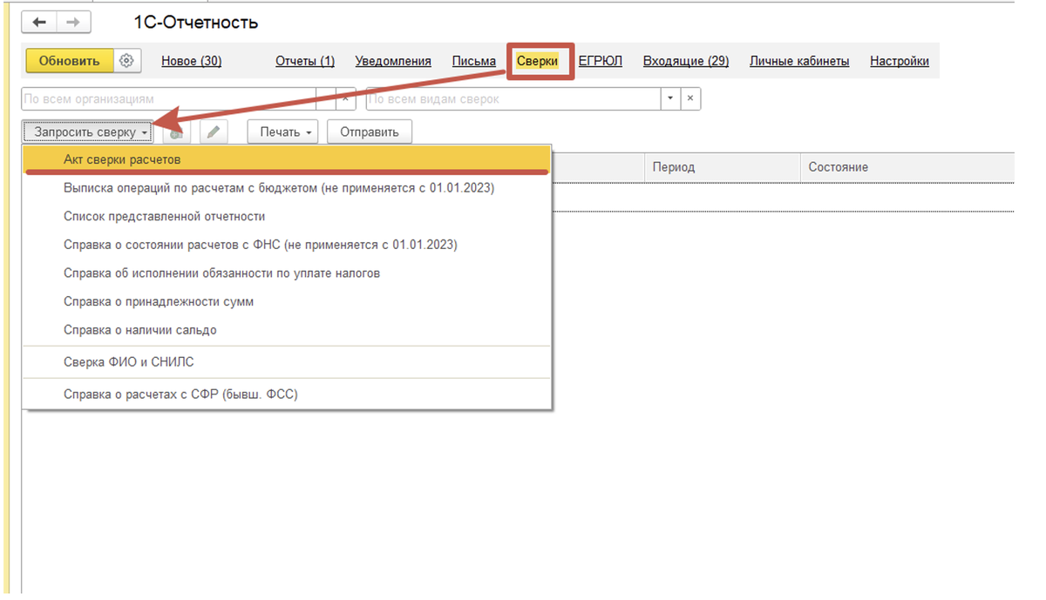Screen dimensions: 1046x600
Task: Click the Обновить button
Action: point(70,61)
